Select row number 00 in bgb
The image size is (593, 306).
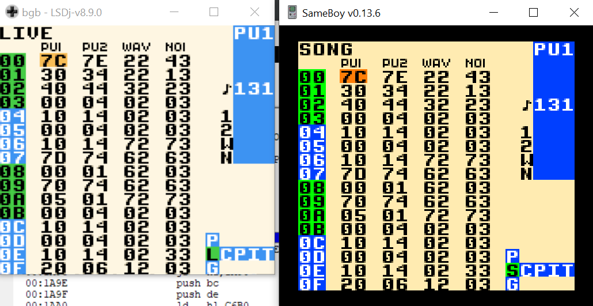coord(13,60)
